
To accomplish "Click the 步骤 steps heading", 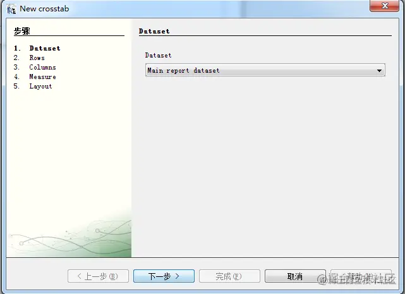I will point(22,31).
